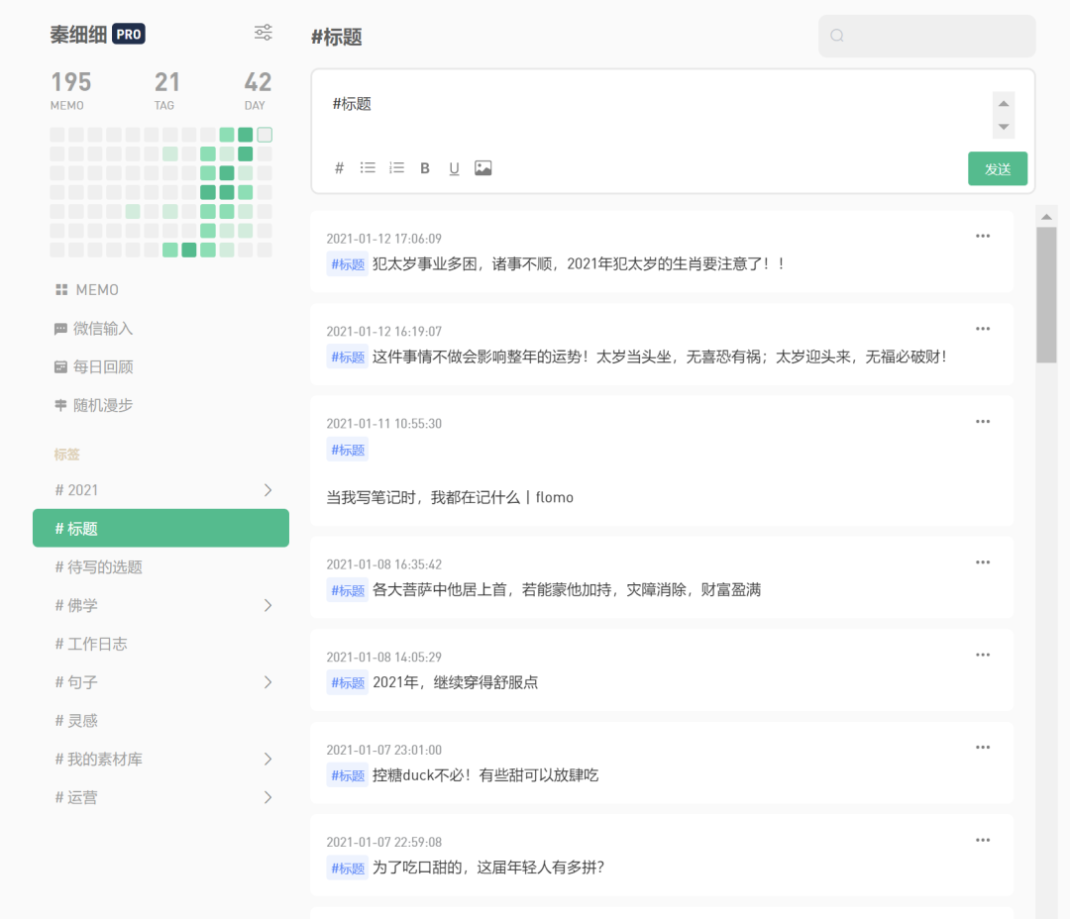
Task: Click the editor's scroll down arrow
Action: point(1004,127)
